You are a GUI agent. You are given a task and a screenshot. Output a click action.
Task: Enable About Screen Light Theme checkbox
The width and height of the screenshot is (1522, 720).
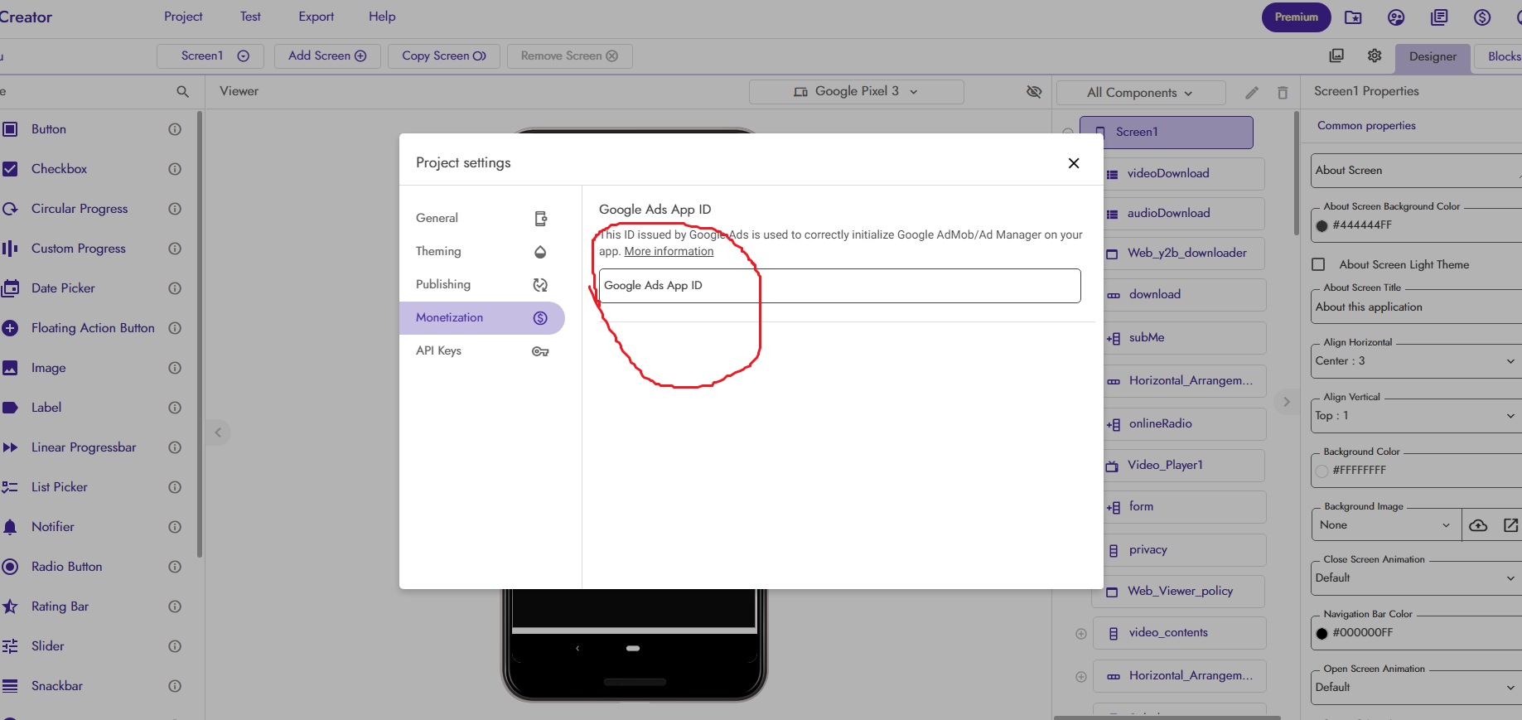pos(1319,264)
